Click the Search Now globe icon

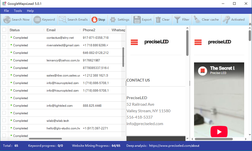pos(7,20)
